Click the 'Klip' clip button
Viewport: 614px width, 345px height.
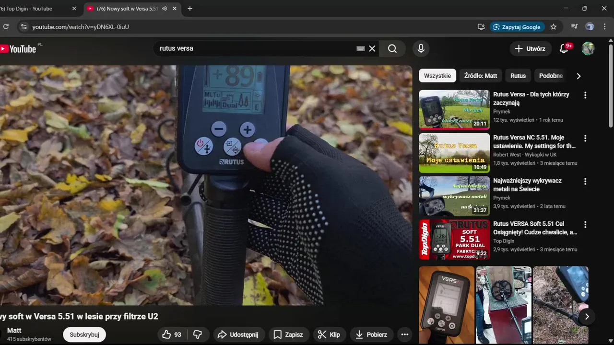tap(329, 334)
